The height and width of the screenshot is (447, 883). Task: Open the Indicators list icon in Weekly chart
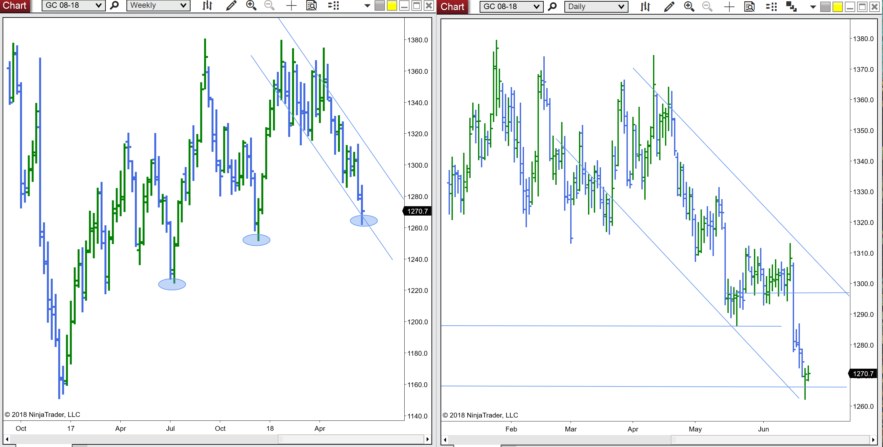[333, 6]
